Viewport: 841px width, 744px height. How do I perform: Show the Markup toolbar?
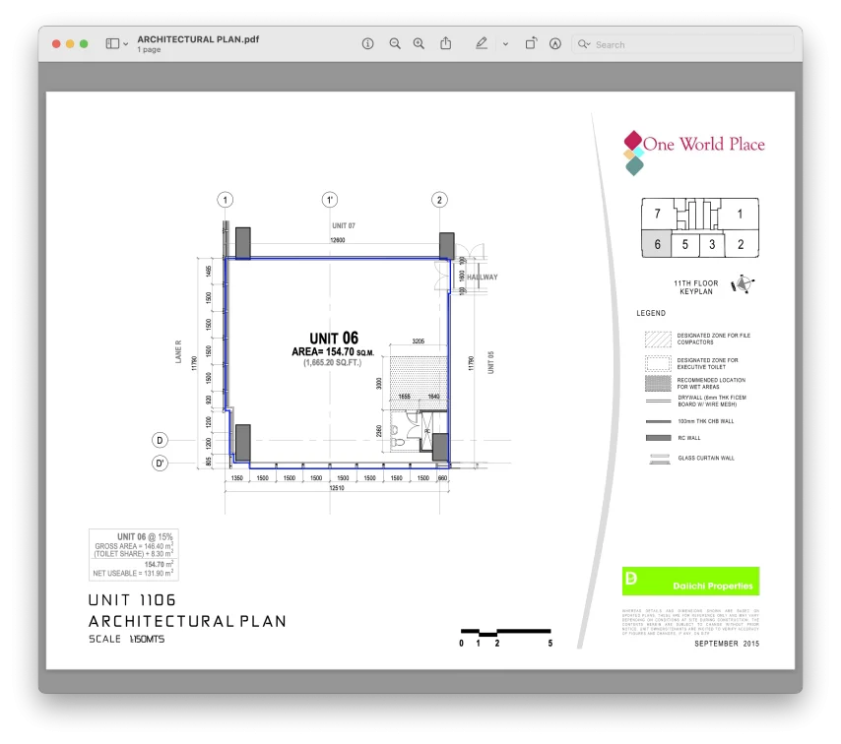[555, 44]
